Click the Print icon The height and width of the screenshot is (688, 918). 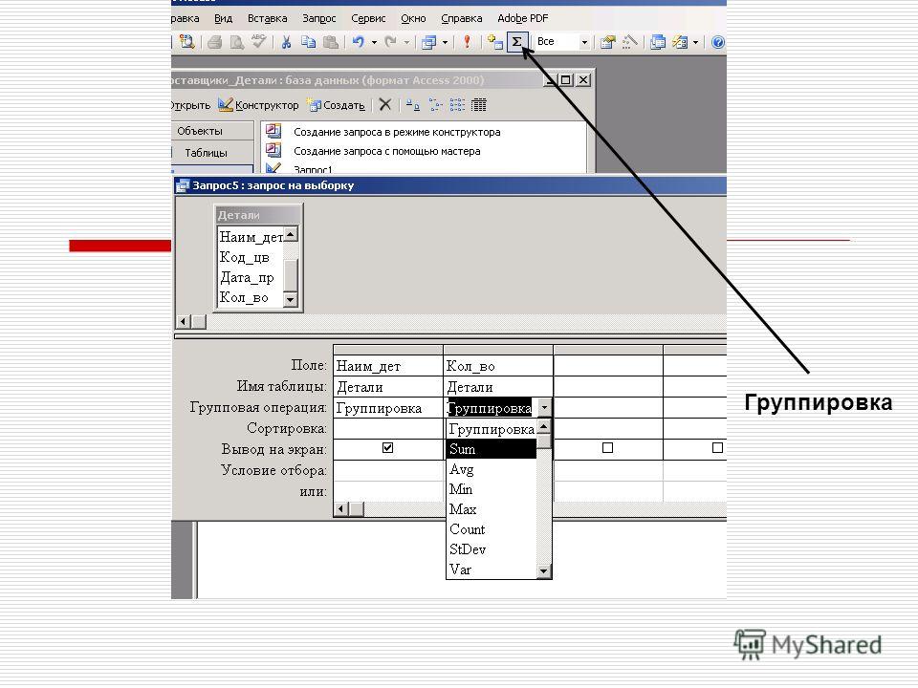pyautogui.click(x=215, y=41)
